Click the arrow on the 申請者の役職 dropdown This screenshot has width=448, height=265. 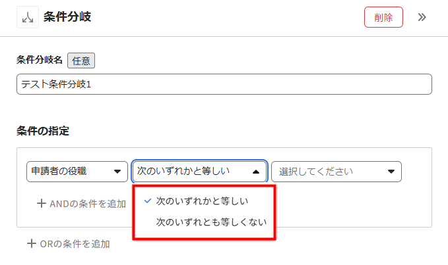(117, 172)
